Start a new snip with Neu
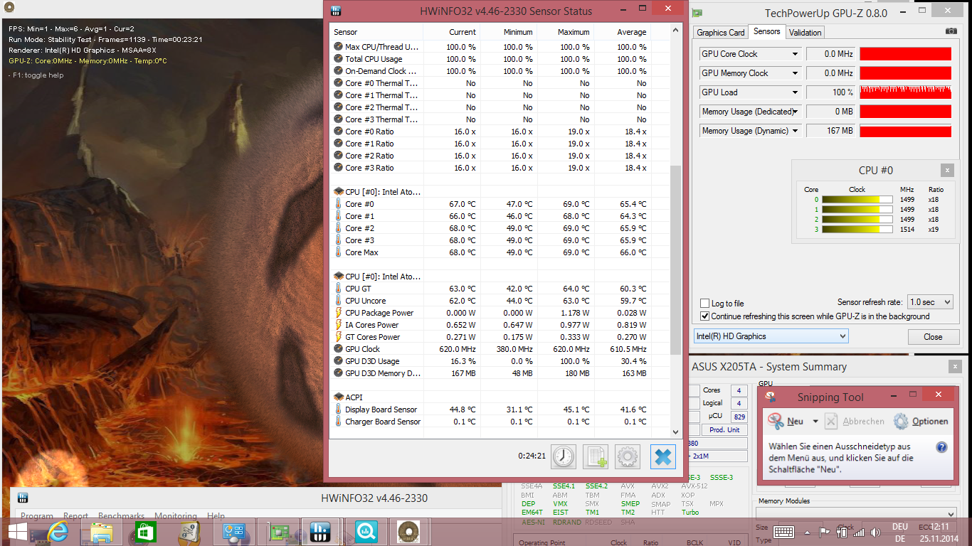 (787, 422)
